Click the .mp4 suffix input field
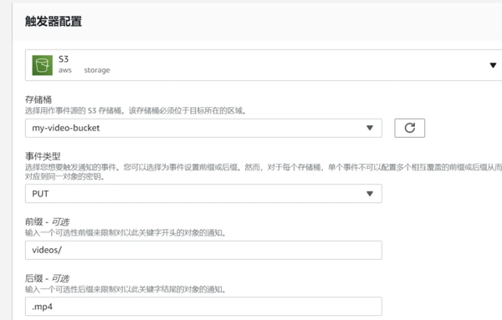This screenshot has width=502, height=320. 203,307
